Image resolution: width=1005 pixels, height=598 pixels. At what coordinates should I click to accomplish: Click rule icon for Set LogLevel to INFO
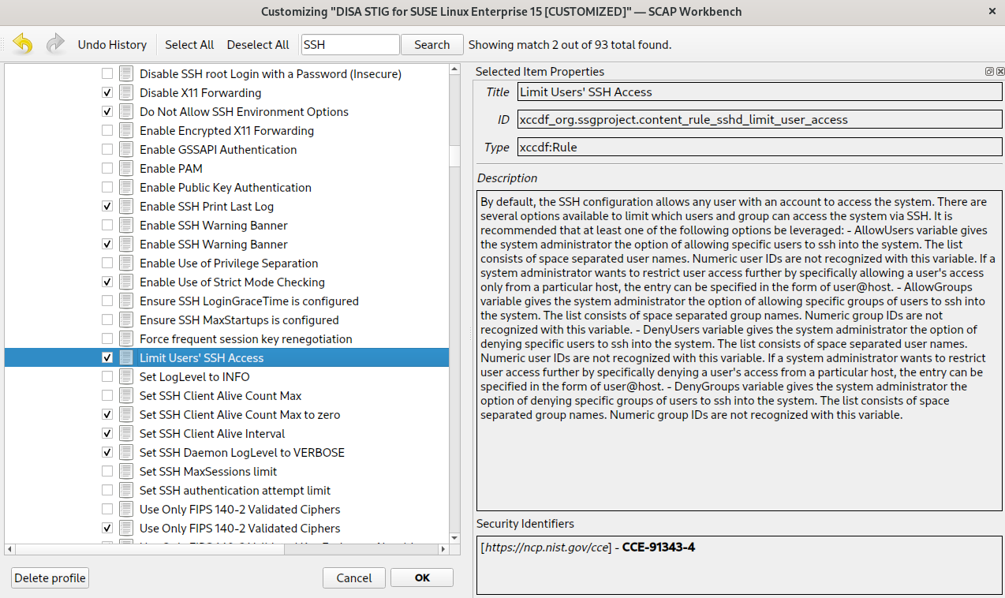pos(126,377)
